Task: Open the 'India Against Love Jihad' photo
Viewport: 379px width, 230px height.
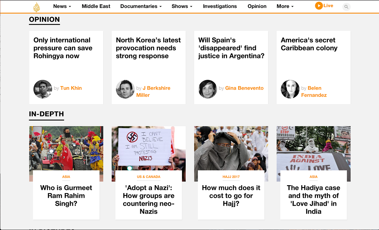Action: coord(313,148)
